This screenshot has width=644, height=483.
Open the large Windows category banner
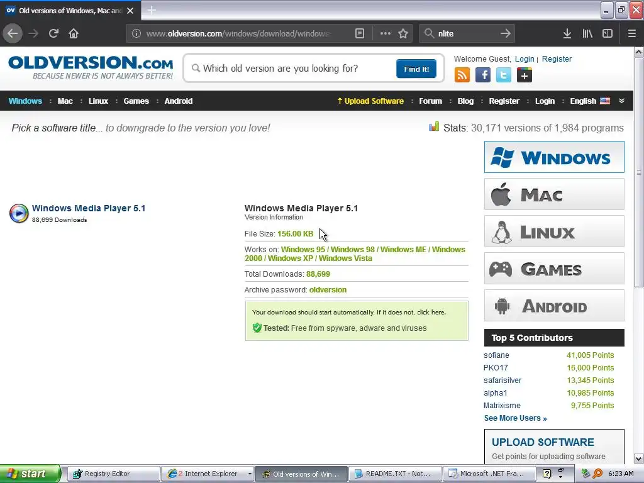click(554, 157)
